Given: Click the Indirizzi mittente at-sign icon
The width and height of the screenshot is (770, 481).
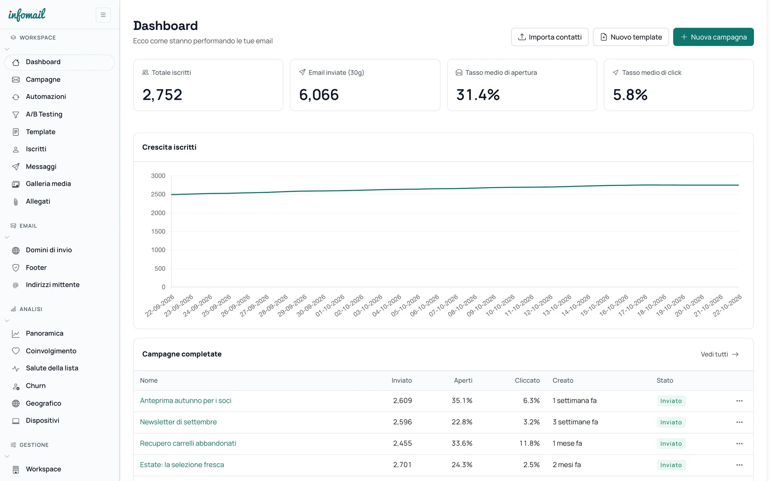Looking at the screenshot, I should 16,285.
